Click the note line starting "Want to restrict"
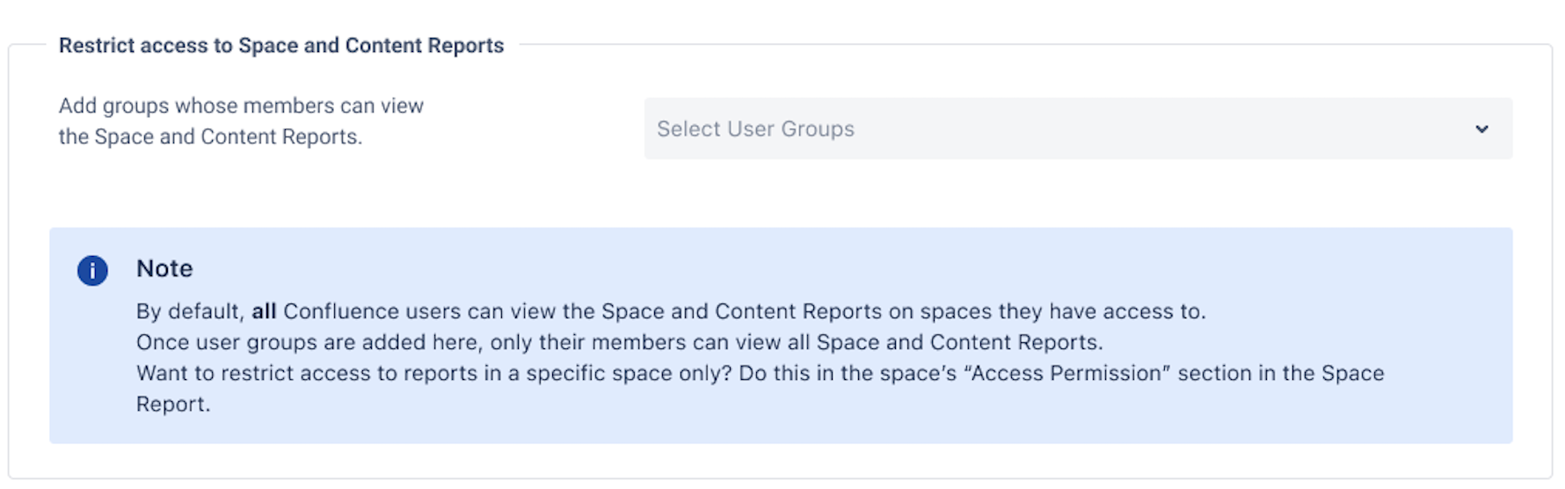Image resolution: width=1565 pixels, height=489 pixels. 760,373
